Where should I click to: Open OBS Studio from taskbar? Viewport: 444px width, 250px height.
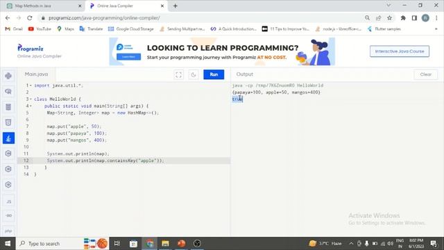(x=197, y=244)
